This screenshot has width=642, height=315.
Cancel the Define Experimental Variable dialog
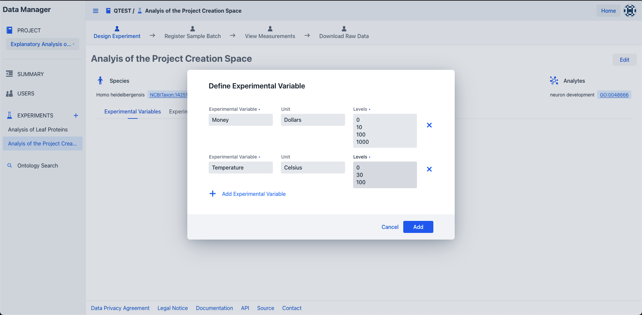(x=390, y=227)
